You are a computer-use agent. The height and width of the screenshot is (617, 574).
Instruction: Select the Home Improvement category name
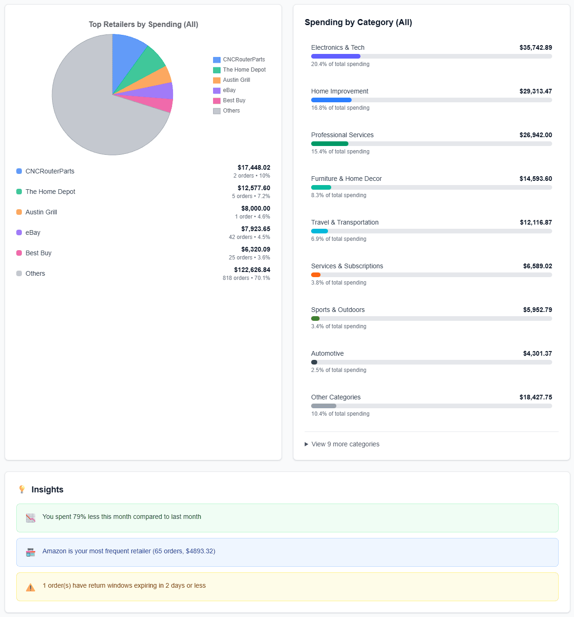[340, 91]
